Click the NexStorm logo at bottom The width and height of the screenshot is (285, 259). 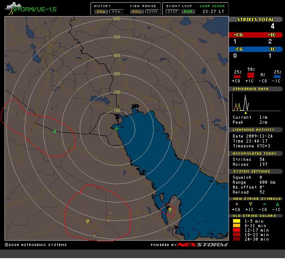pos(203,245)
